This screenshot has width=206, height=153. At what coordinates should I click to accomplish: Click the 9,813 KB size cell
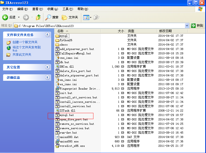[x=118, y=89]
